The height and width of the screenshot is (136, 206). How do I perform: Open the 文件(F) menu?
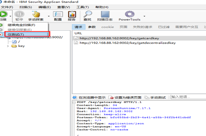pyautogui.click(x=7, y=7)
